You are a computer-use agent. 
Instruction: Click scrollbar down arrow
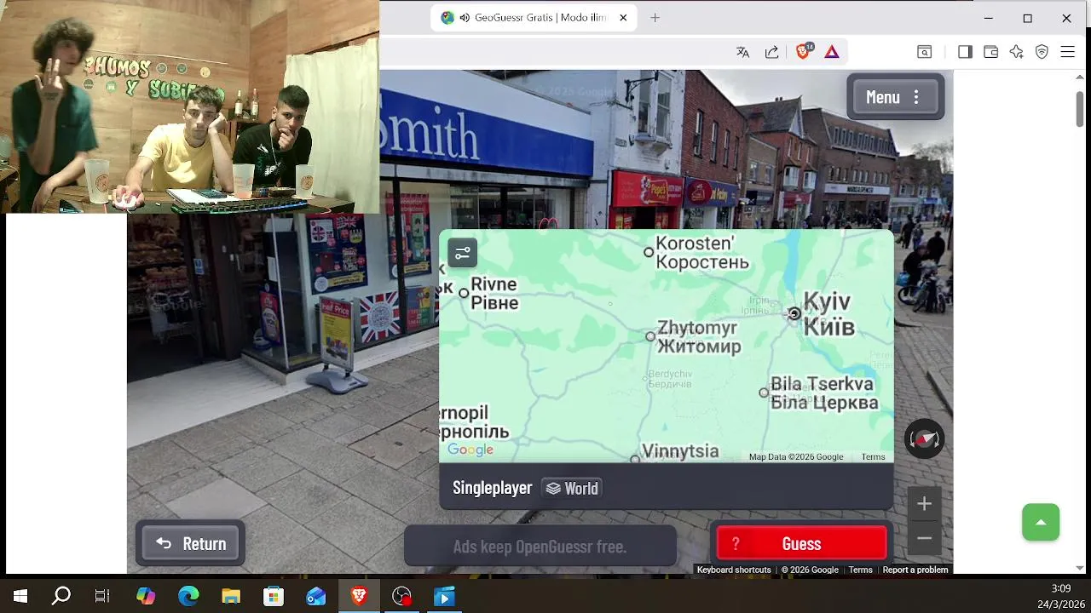1080,568
